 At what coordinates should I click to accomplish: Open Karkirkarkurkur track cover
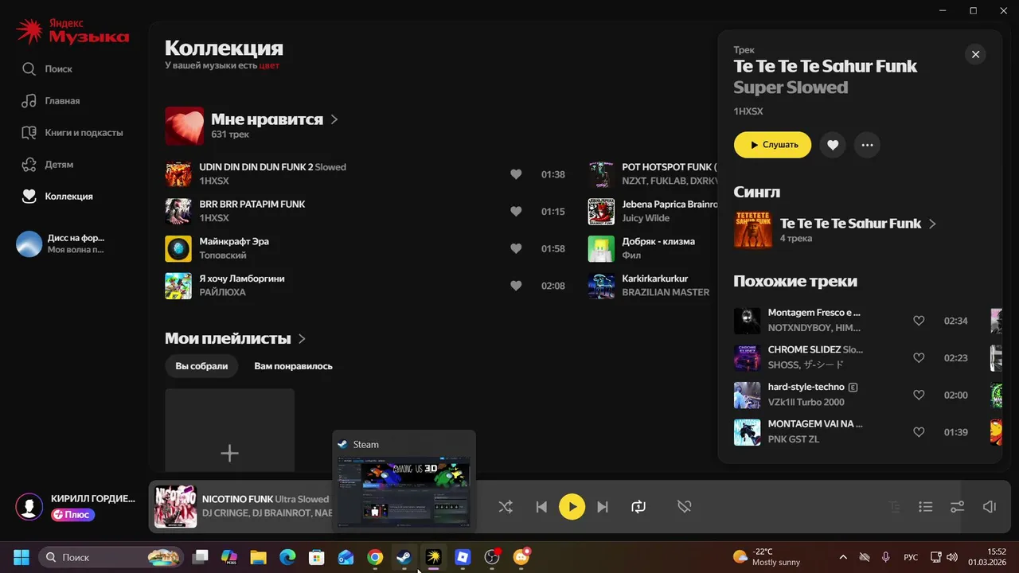[x=601, y=286]
